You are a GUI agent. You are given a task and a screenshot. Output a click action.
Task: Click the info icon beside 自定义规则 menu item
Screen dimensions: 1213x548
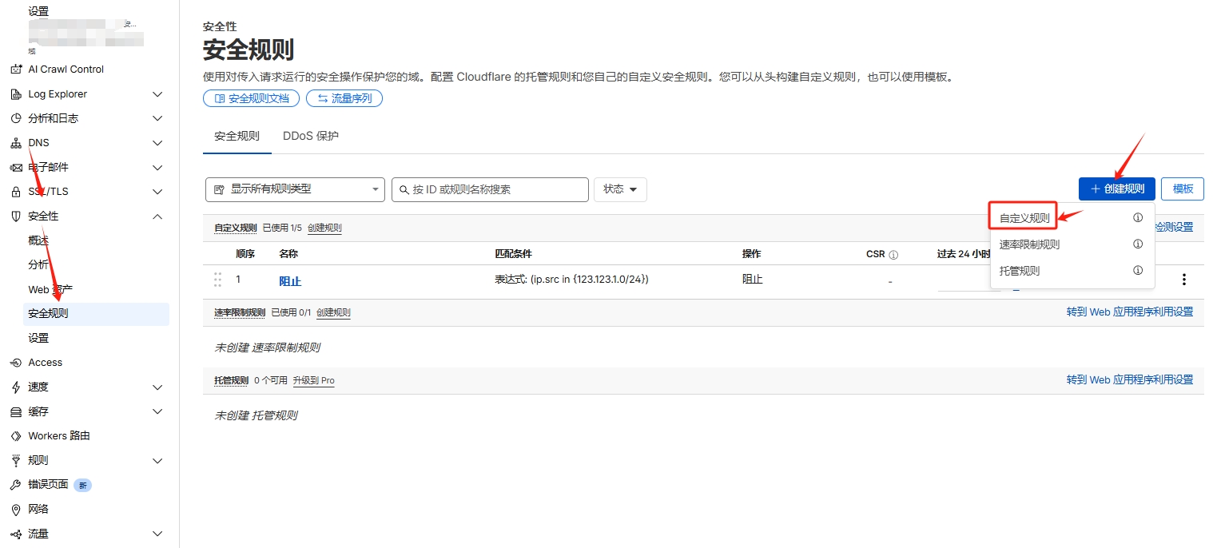pos(1138,217)
